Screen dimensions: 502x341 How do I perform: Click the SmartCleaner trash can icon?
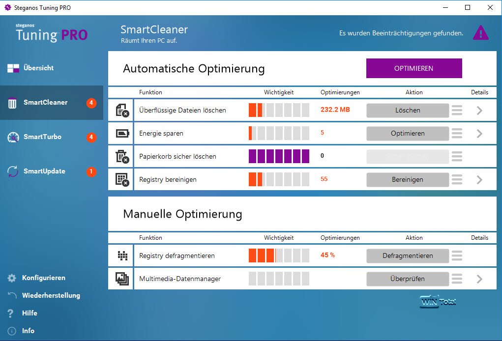pos(12,103)
